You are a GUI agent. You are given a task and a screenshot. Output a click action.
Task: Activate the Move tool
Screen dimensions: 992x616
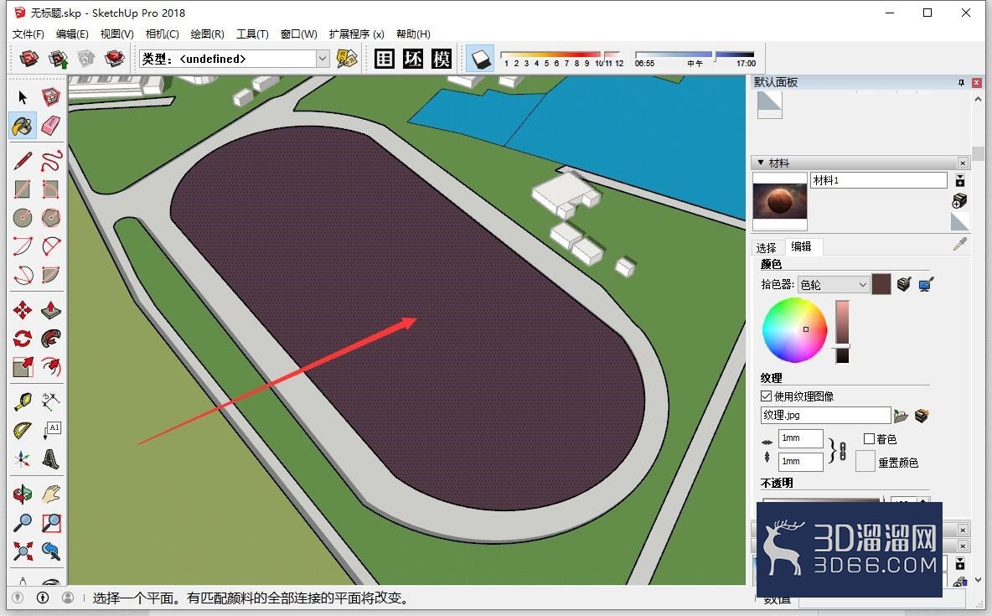point(23,310)
